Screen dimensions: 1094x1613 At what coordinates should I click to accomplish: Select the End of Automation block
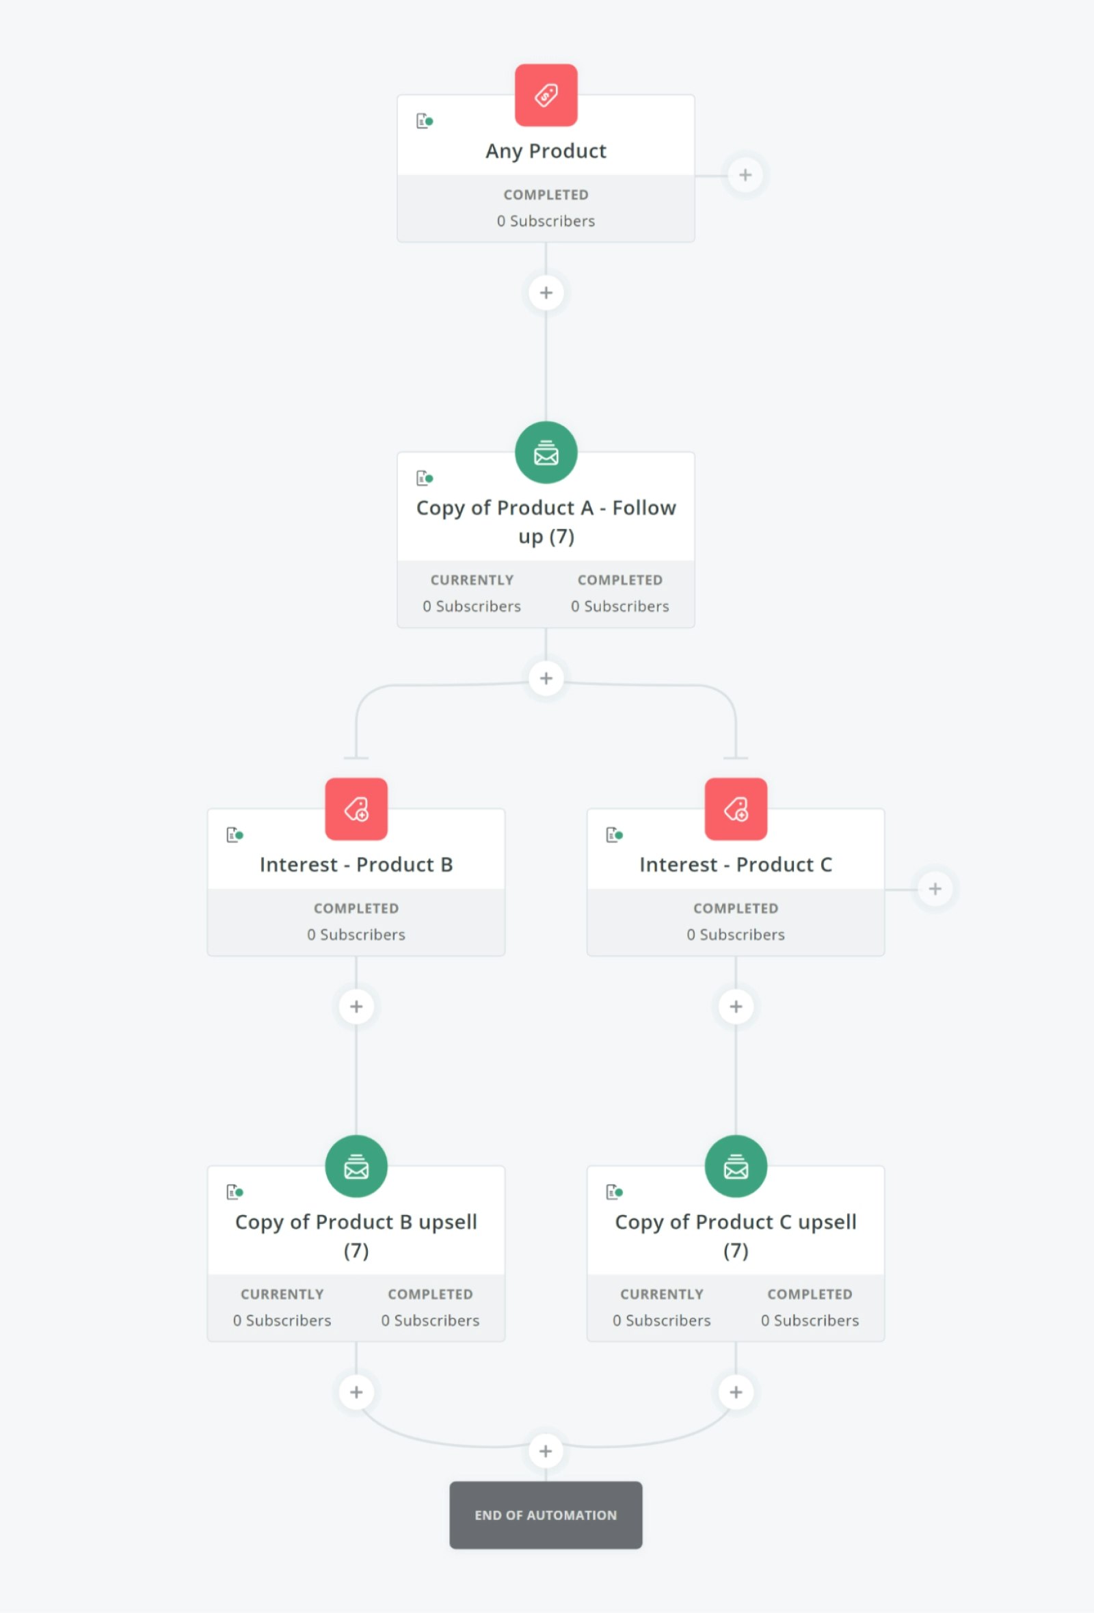click(x=546, y=1515)
